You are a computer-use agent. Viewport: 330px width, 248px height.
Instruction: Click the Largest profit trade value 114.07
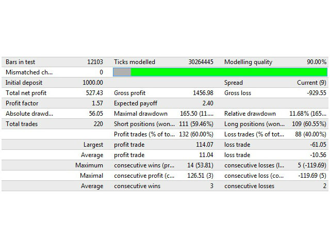pos(205,145)
